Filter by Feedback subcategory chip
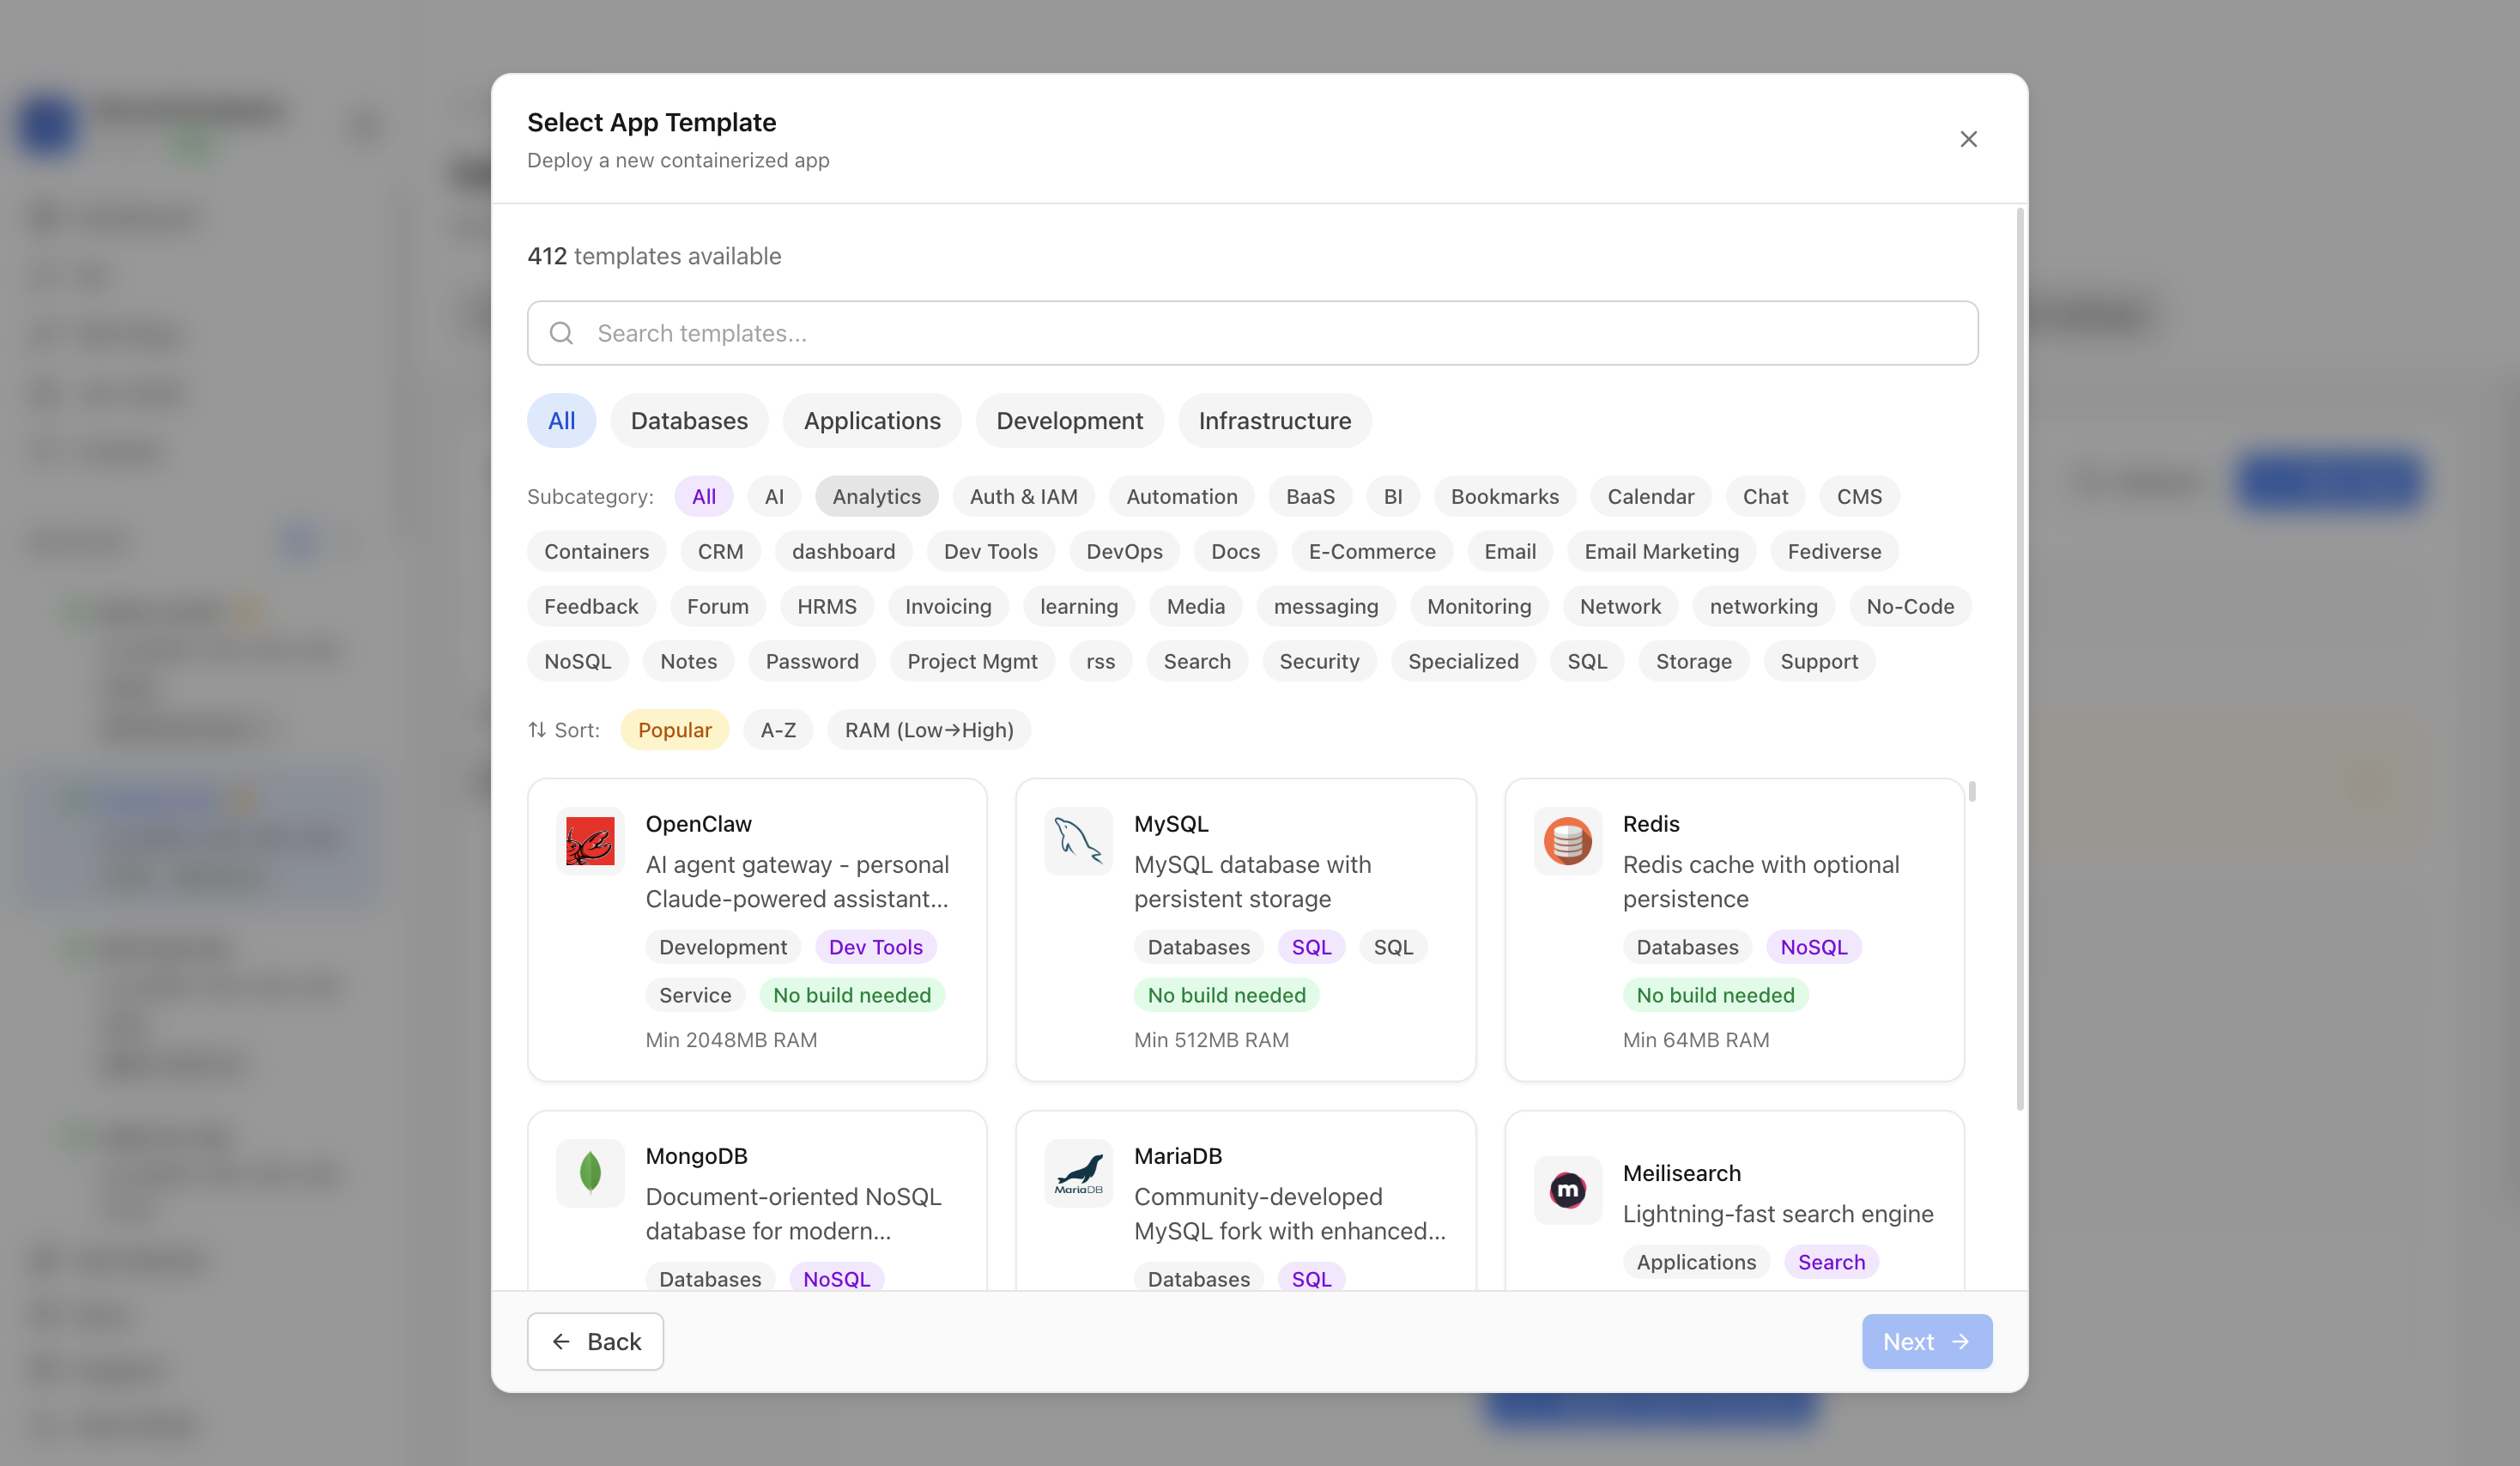 tap(591, 607)
